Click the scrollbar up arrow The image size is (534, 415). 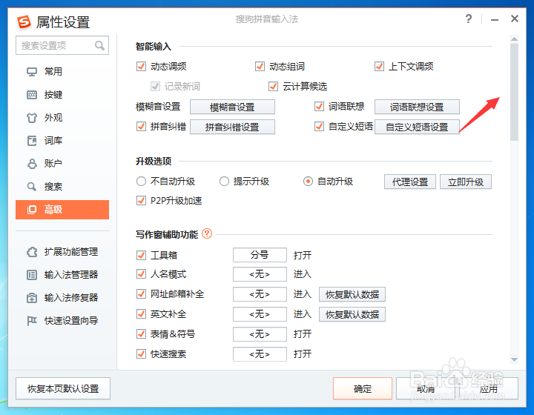pos(514,39)
